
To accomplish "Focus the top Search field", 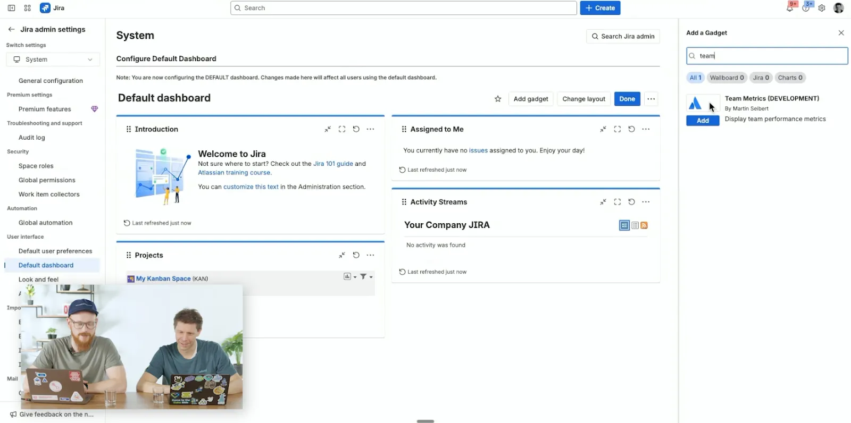I will point(404,8).
